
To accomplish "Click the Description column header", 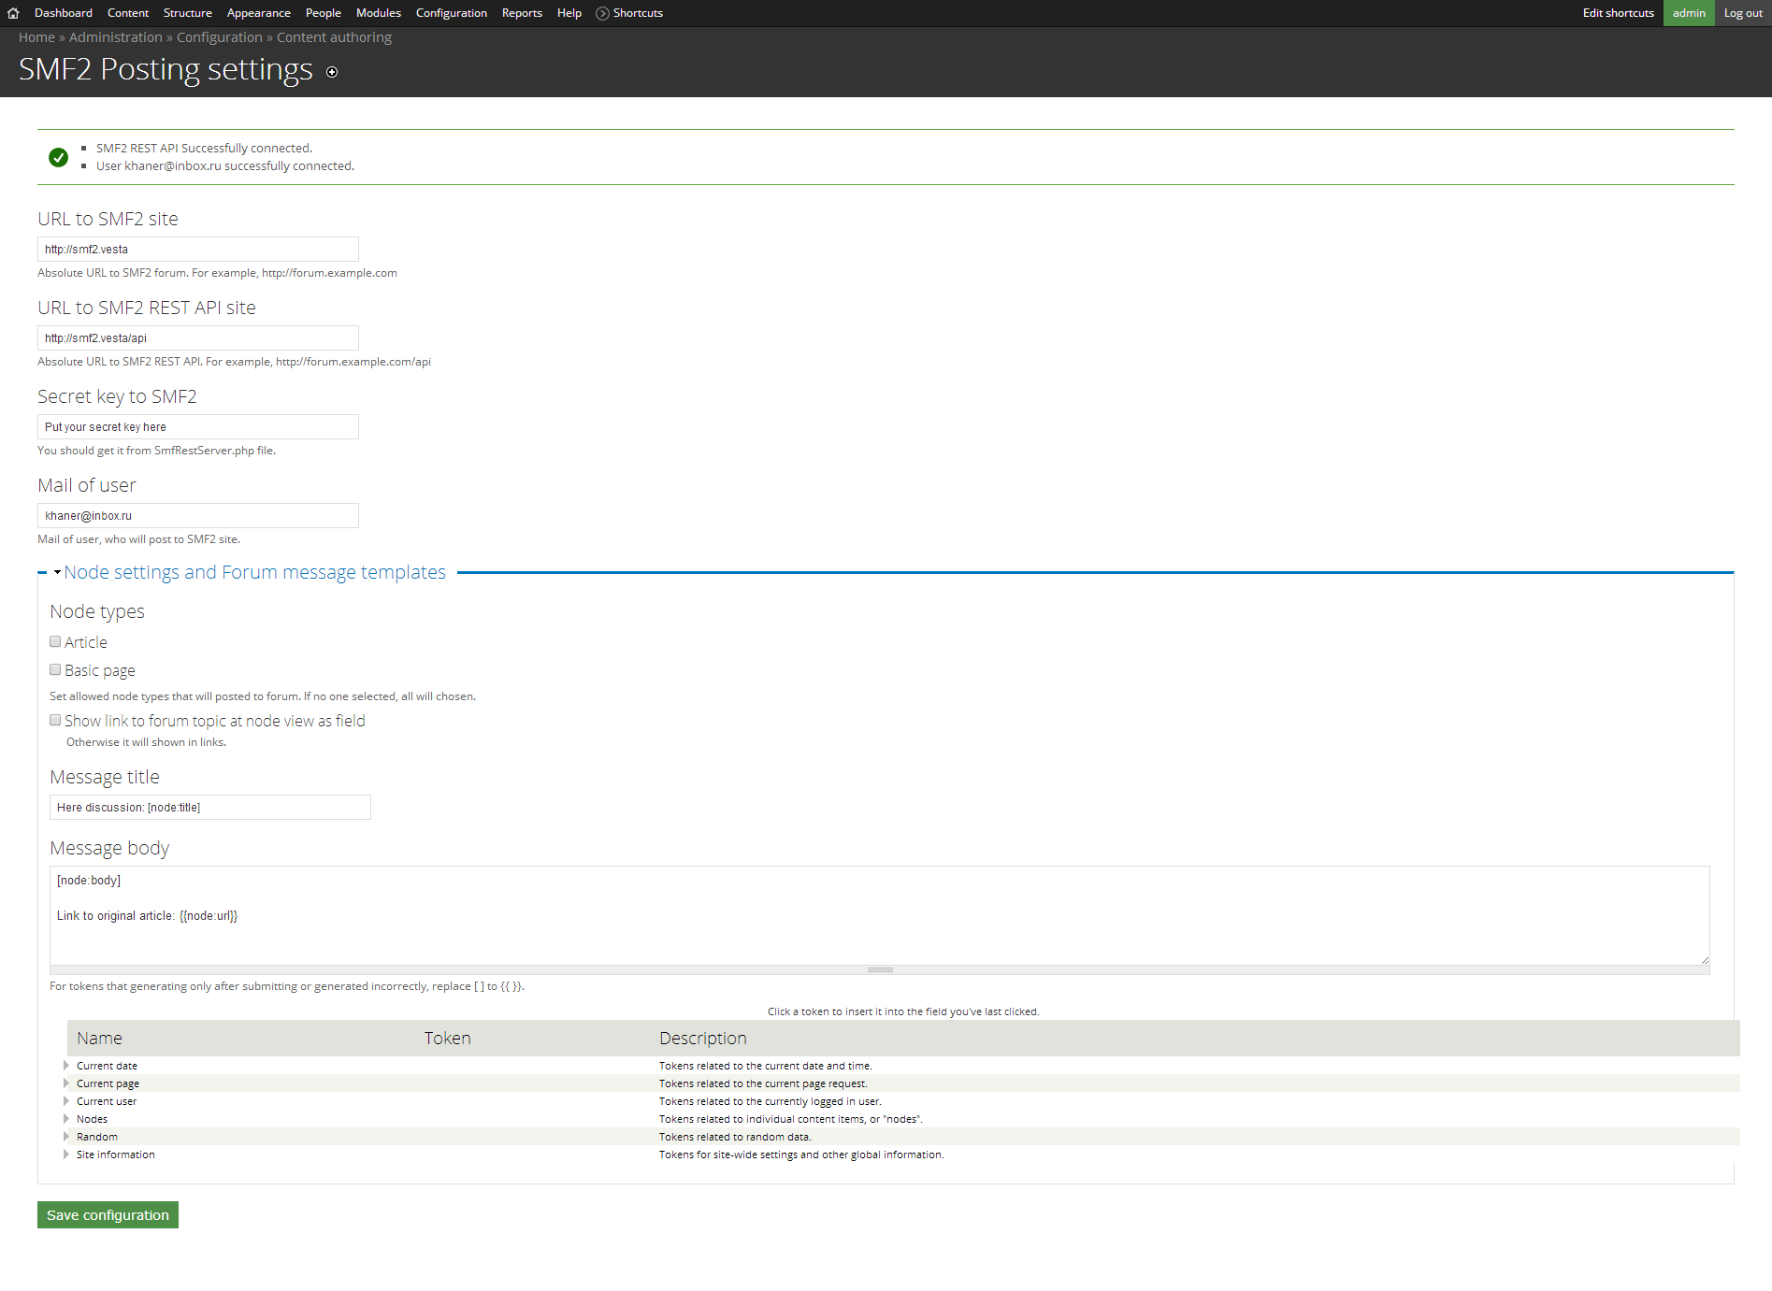I will 702,1039.
